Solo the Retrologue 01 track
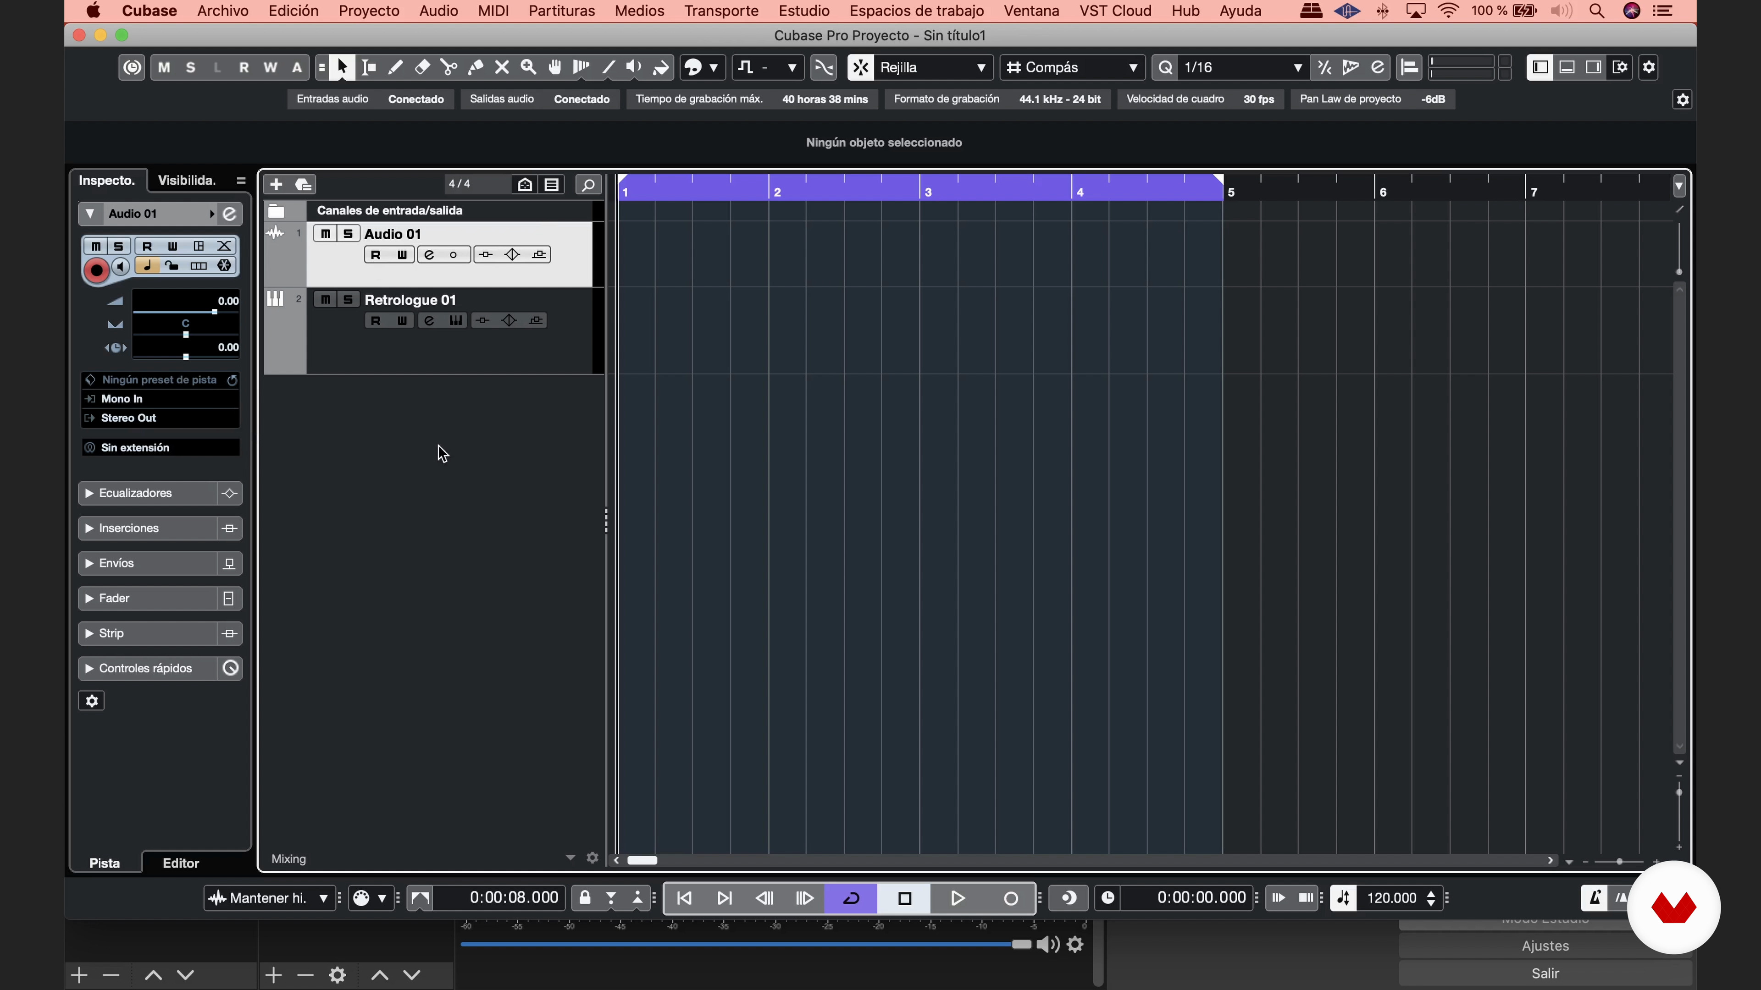Screen dimensions: 1761x990 click(348, 299)
